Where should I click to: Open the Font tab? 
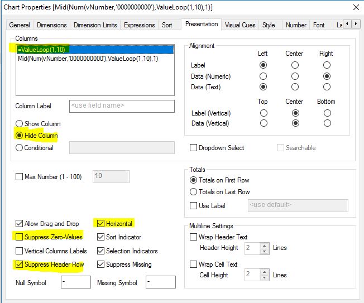(x=319, y=25)
